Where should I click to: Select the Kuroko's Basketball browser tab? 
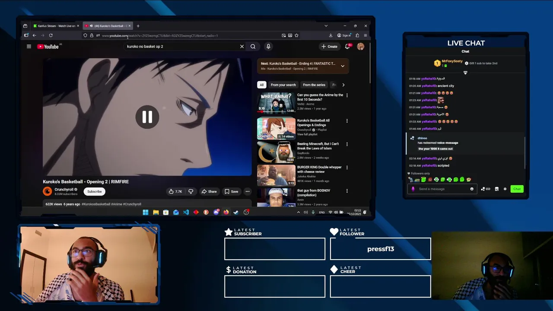click(107, 26)
